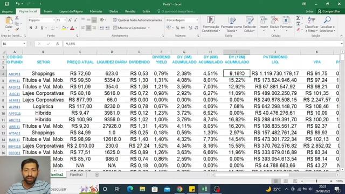Click the zoom slider in status bar
Viewport: 345px width, 194px height.
tap(316, 181)
